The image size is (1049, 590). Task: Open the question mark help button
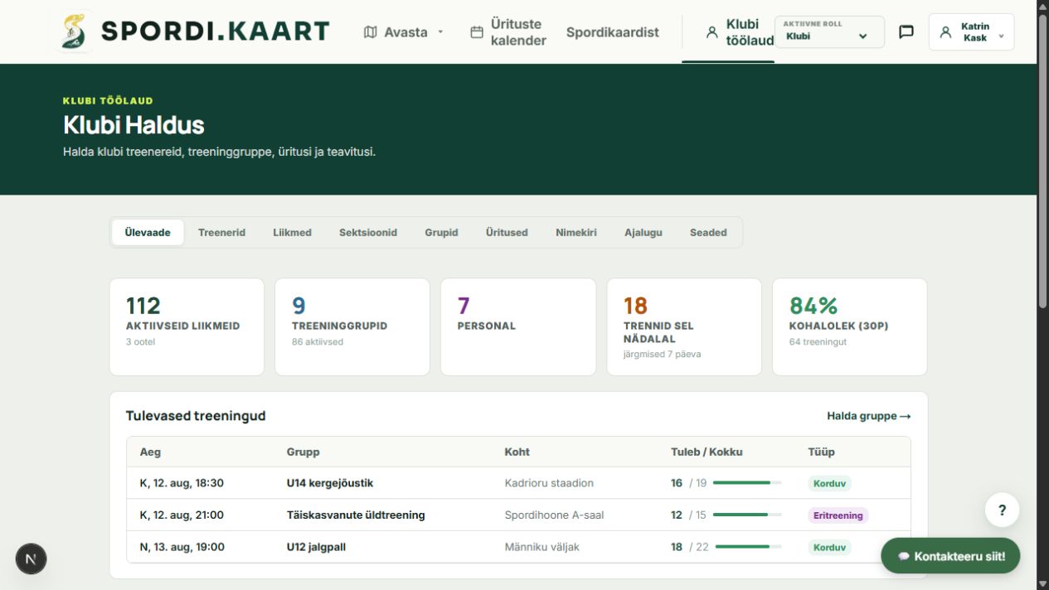1002,510
